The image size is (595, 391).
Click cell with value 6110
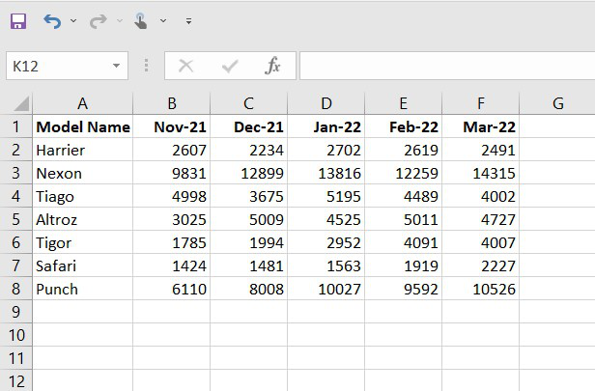[x=172, y=289]
